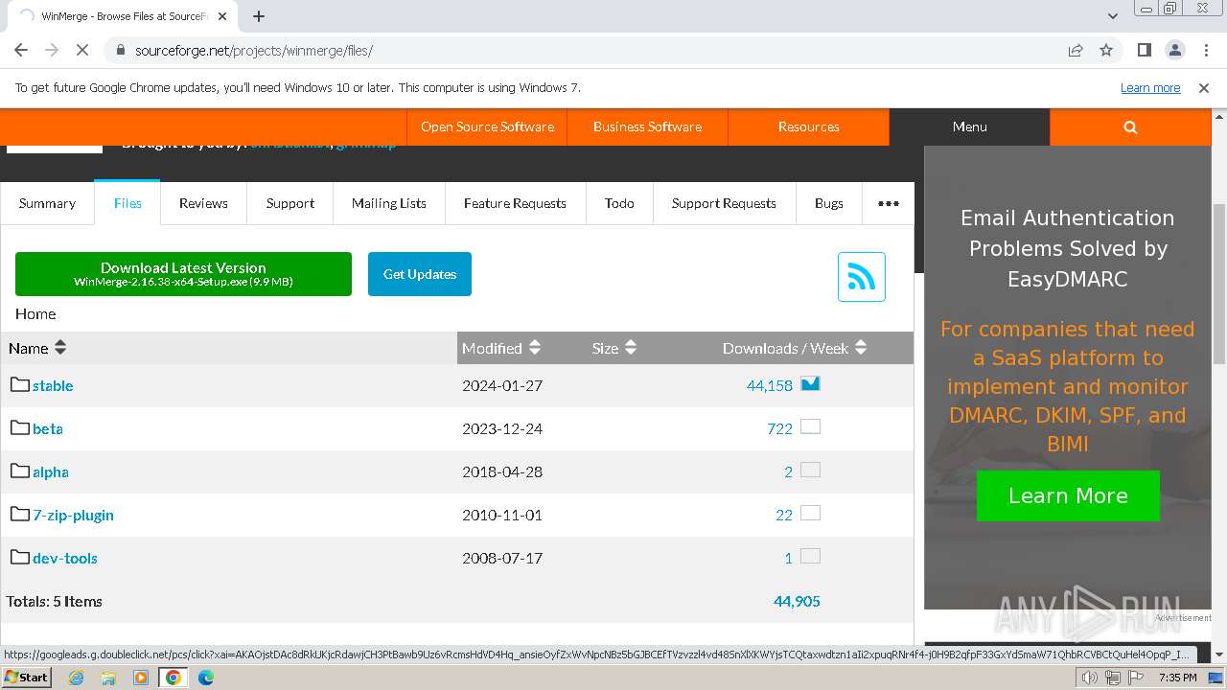This screenshot has height=690, width=1227.
Task: Sort by Downloads / Week column
Action: pyautogui.click(x=795, y=348)
